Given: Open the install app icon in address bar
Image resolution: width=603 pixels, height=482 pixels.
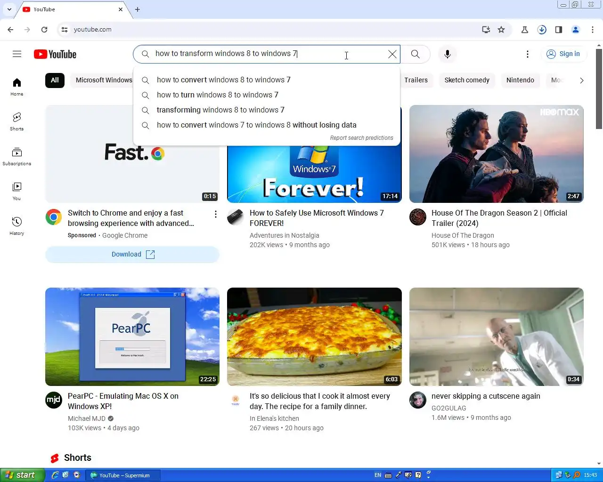Looking at the screenshot, I should pyautogui.click(x=486, y=30).
